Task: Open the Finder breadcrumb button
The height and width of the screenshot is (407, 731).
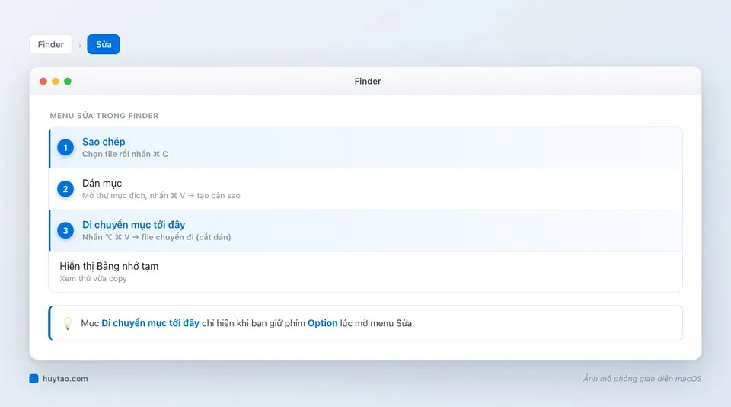Action: point(51,44)
